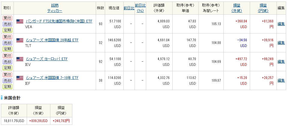Click the US flag icon beside IEV
This screenshot has height=126, width=287.
pos(20,59)
